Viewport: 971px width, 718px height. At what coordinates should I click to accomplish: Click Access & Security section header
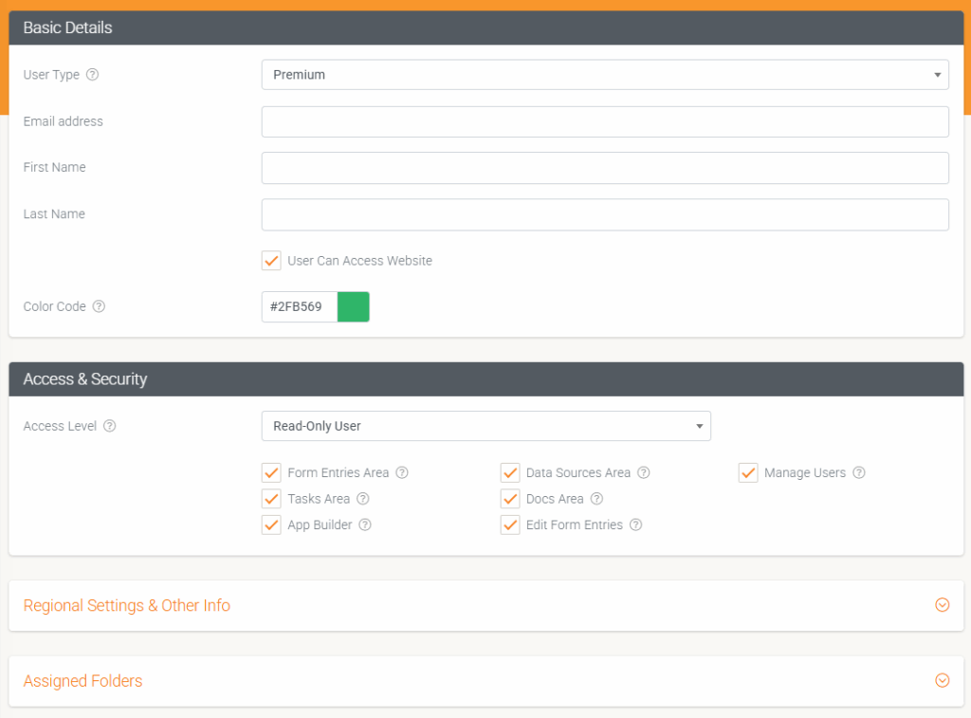[x=486, y=379]
